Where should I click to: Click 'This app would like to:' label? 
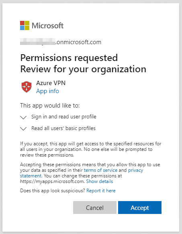[x=50, y=105]
